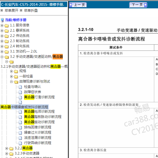The height and width of the screenshot is (158, 158).
Task: Click open folder icon of 3.2 手动变速器
Action: tap(7, 57)
